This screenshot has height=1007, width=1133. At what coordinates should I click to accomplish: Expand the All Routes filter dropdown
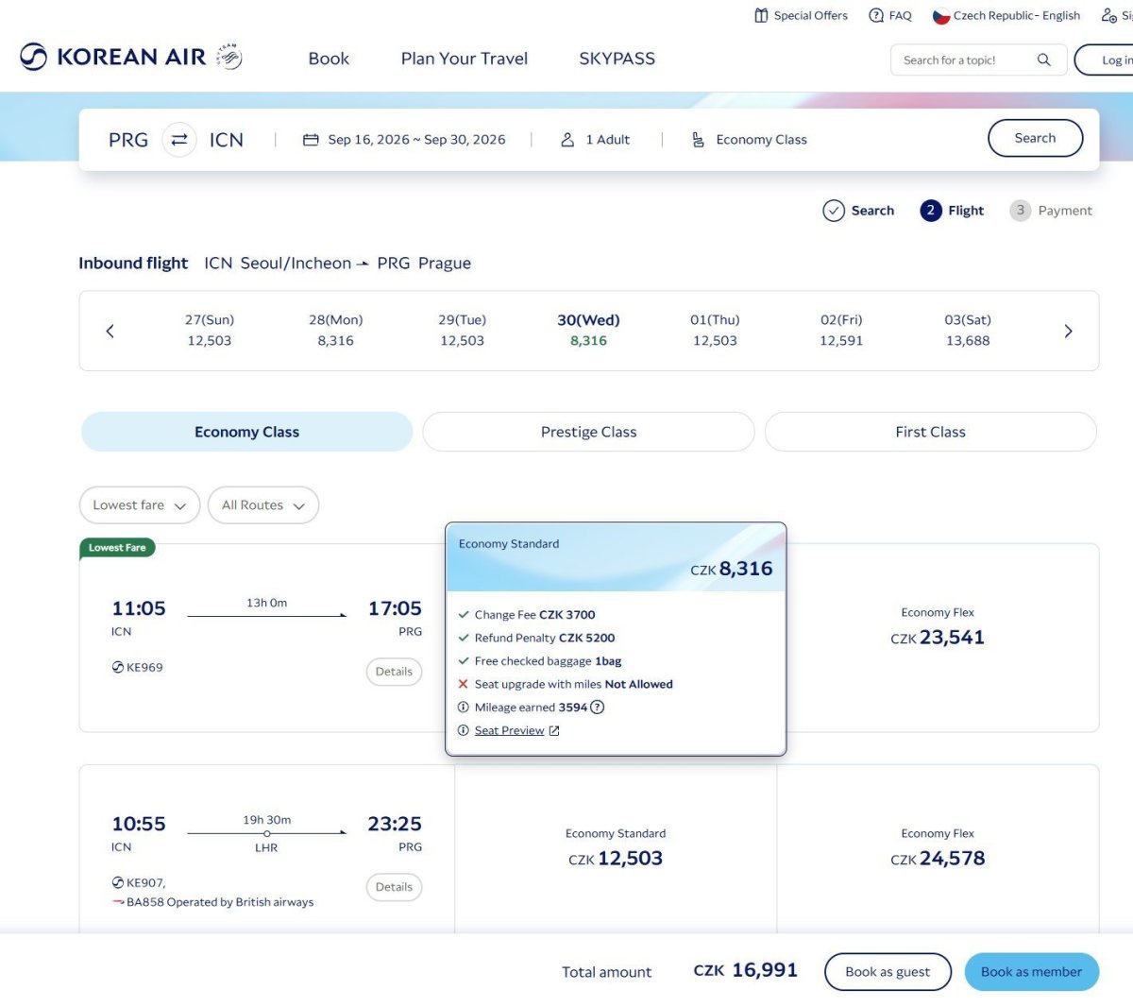pyautogui.click(x=263, y=505)
